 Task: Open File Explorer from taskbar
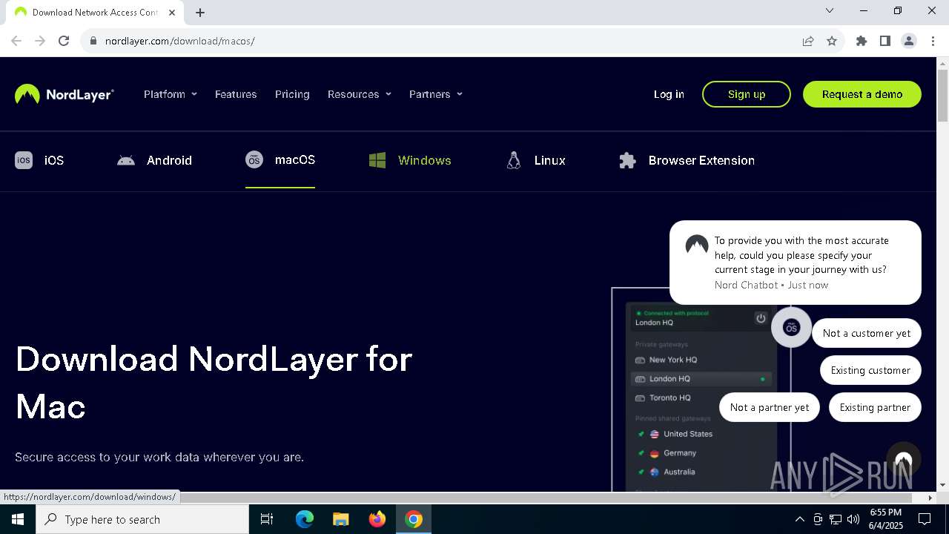point(340,519)
